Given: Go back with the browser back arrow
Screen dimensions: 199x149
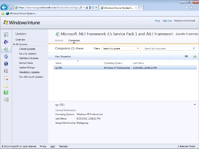Looking at the screenshot, I should 4,8.
